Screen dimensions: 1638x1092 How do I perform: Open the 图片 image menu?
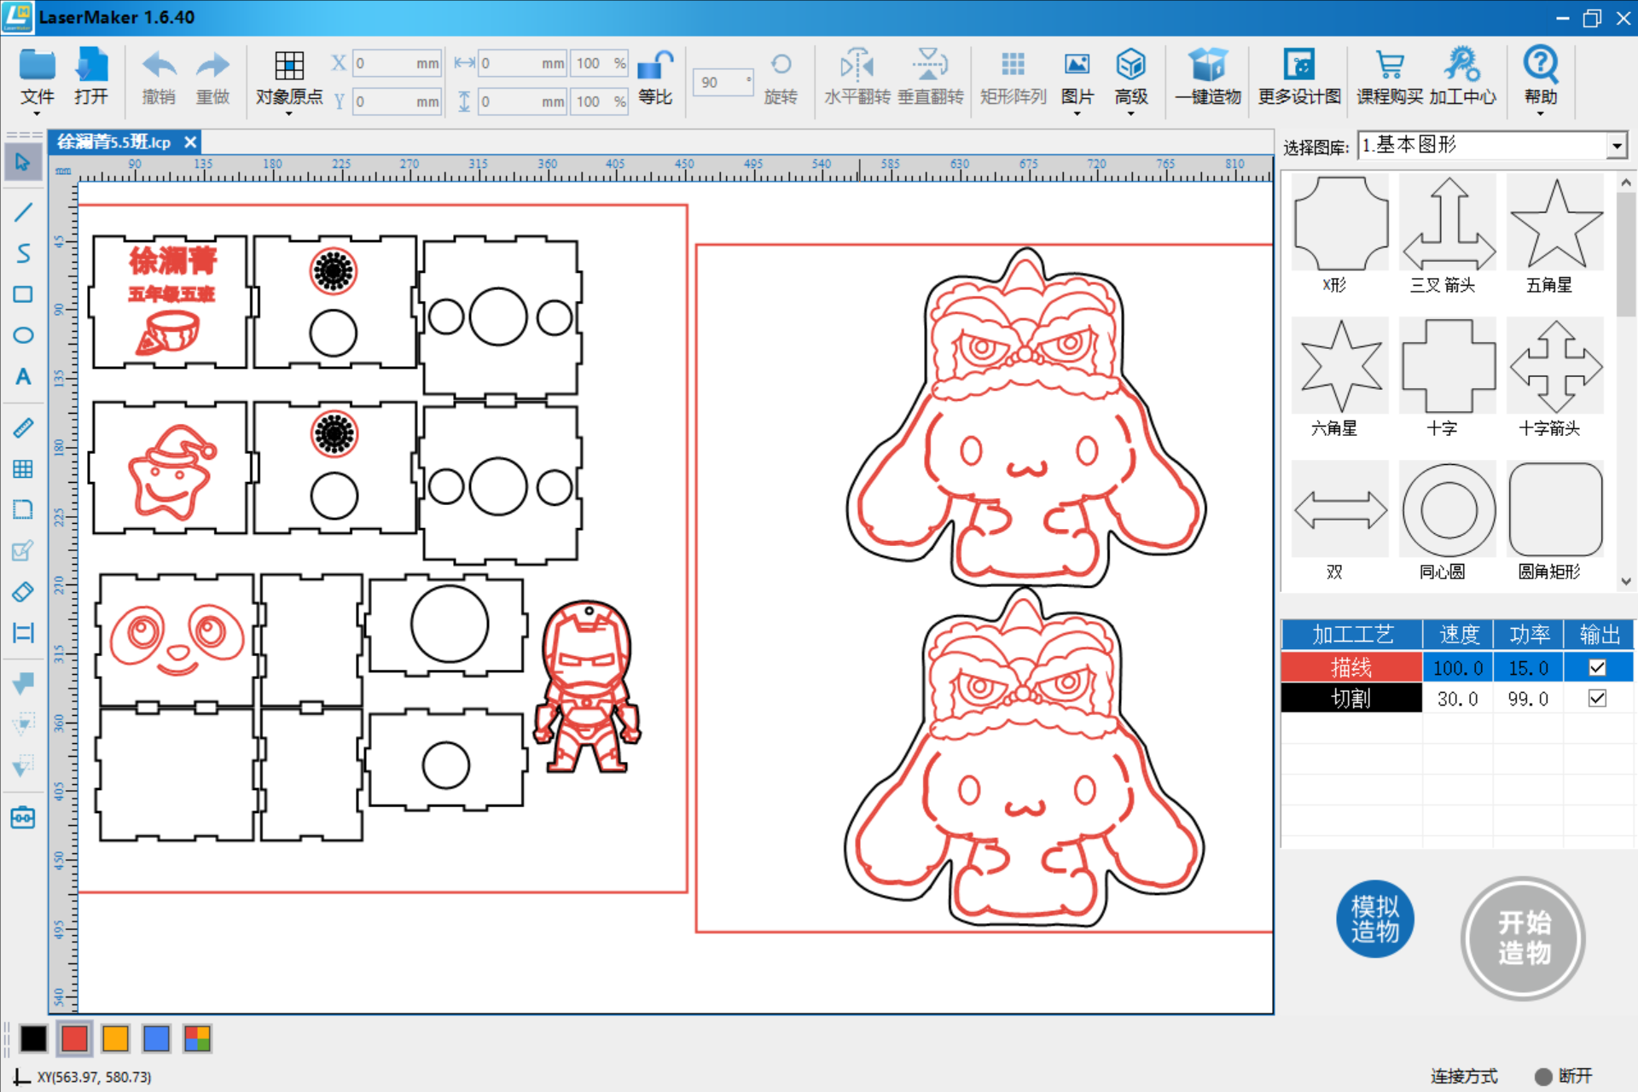click(x=1077, y=65)
